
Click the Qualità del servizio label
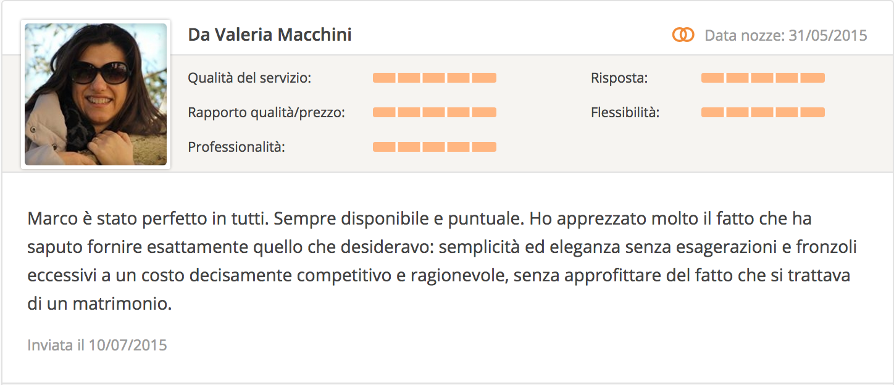click(x=249, y=78)
